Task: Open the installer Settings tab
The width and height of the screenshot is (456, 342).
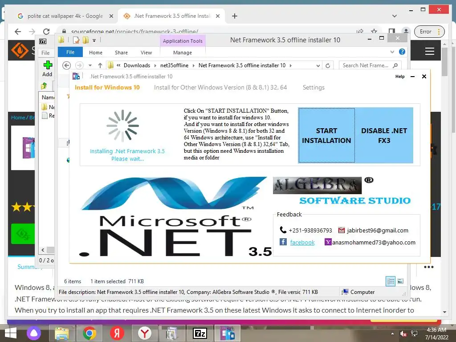Action: (x=313, y=87)
